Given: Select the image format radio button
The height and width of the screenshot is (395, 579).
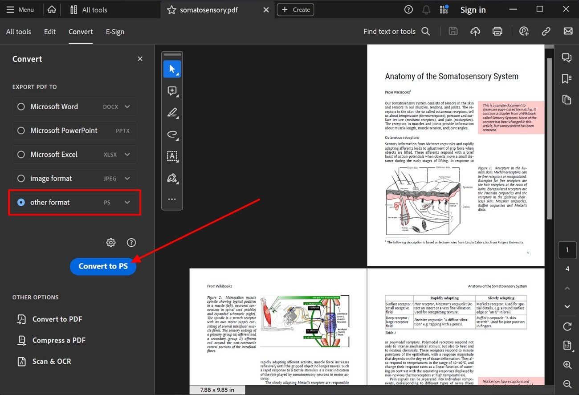Looking at the screenshot, I should (x=21, y=178).
